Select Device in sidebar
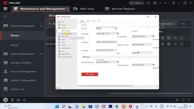 pos(22,35)
